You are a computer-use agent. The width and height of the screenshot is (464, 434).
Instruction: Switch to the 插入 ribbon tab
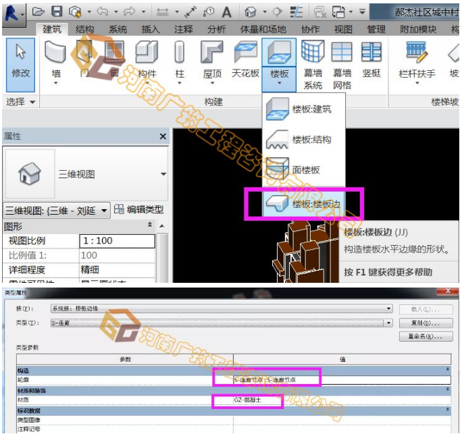tap(151, 29)
